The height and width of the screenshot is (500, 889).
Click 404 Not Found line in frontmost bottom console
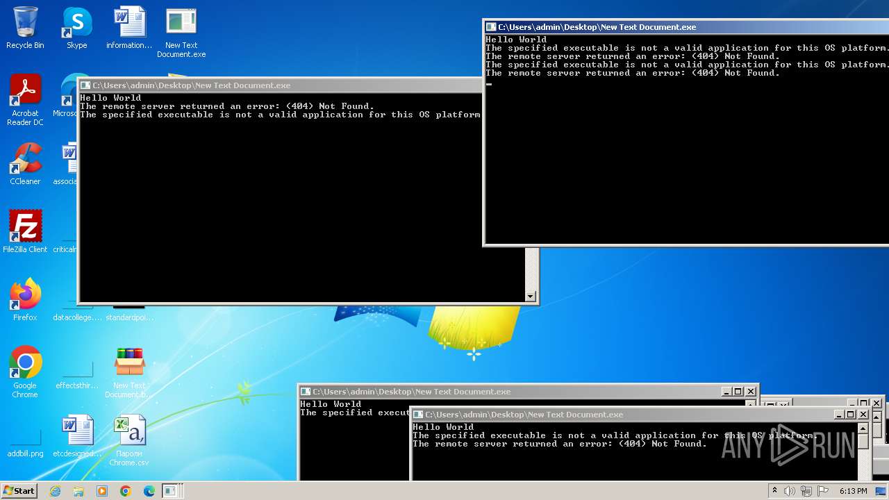pos(560,444)
